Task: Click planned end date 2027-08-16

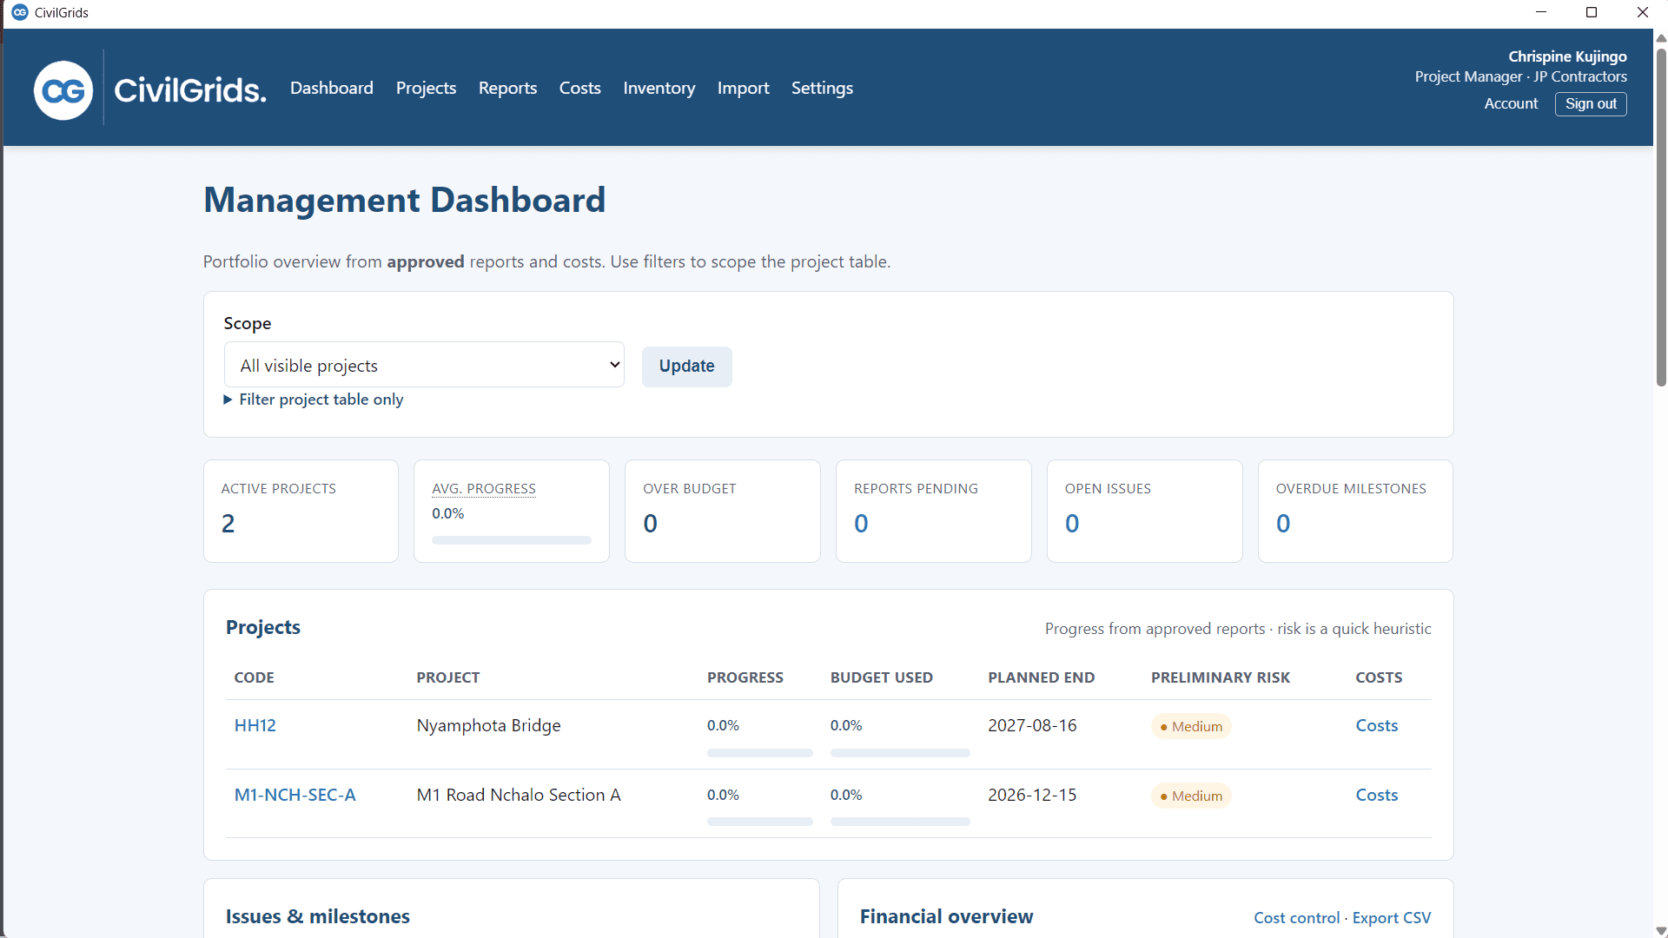Action: coord(1032,725)
